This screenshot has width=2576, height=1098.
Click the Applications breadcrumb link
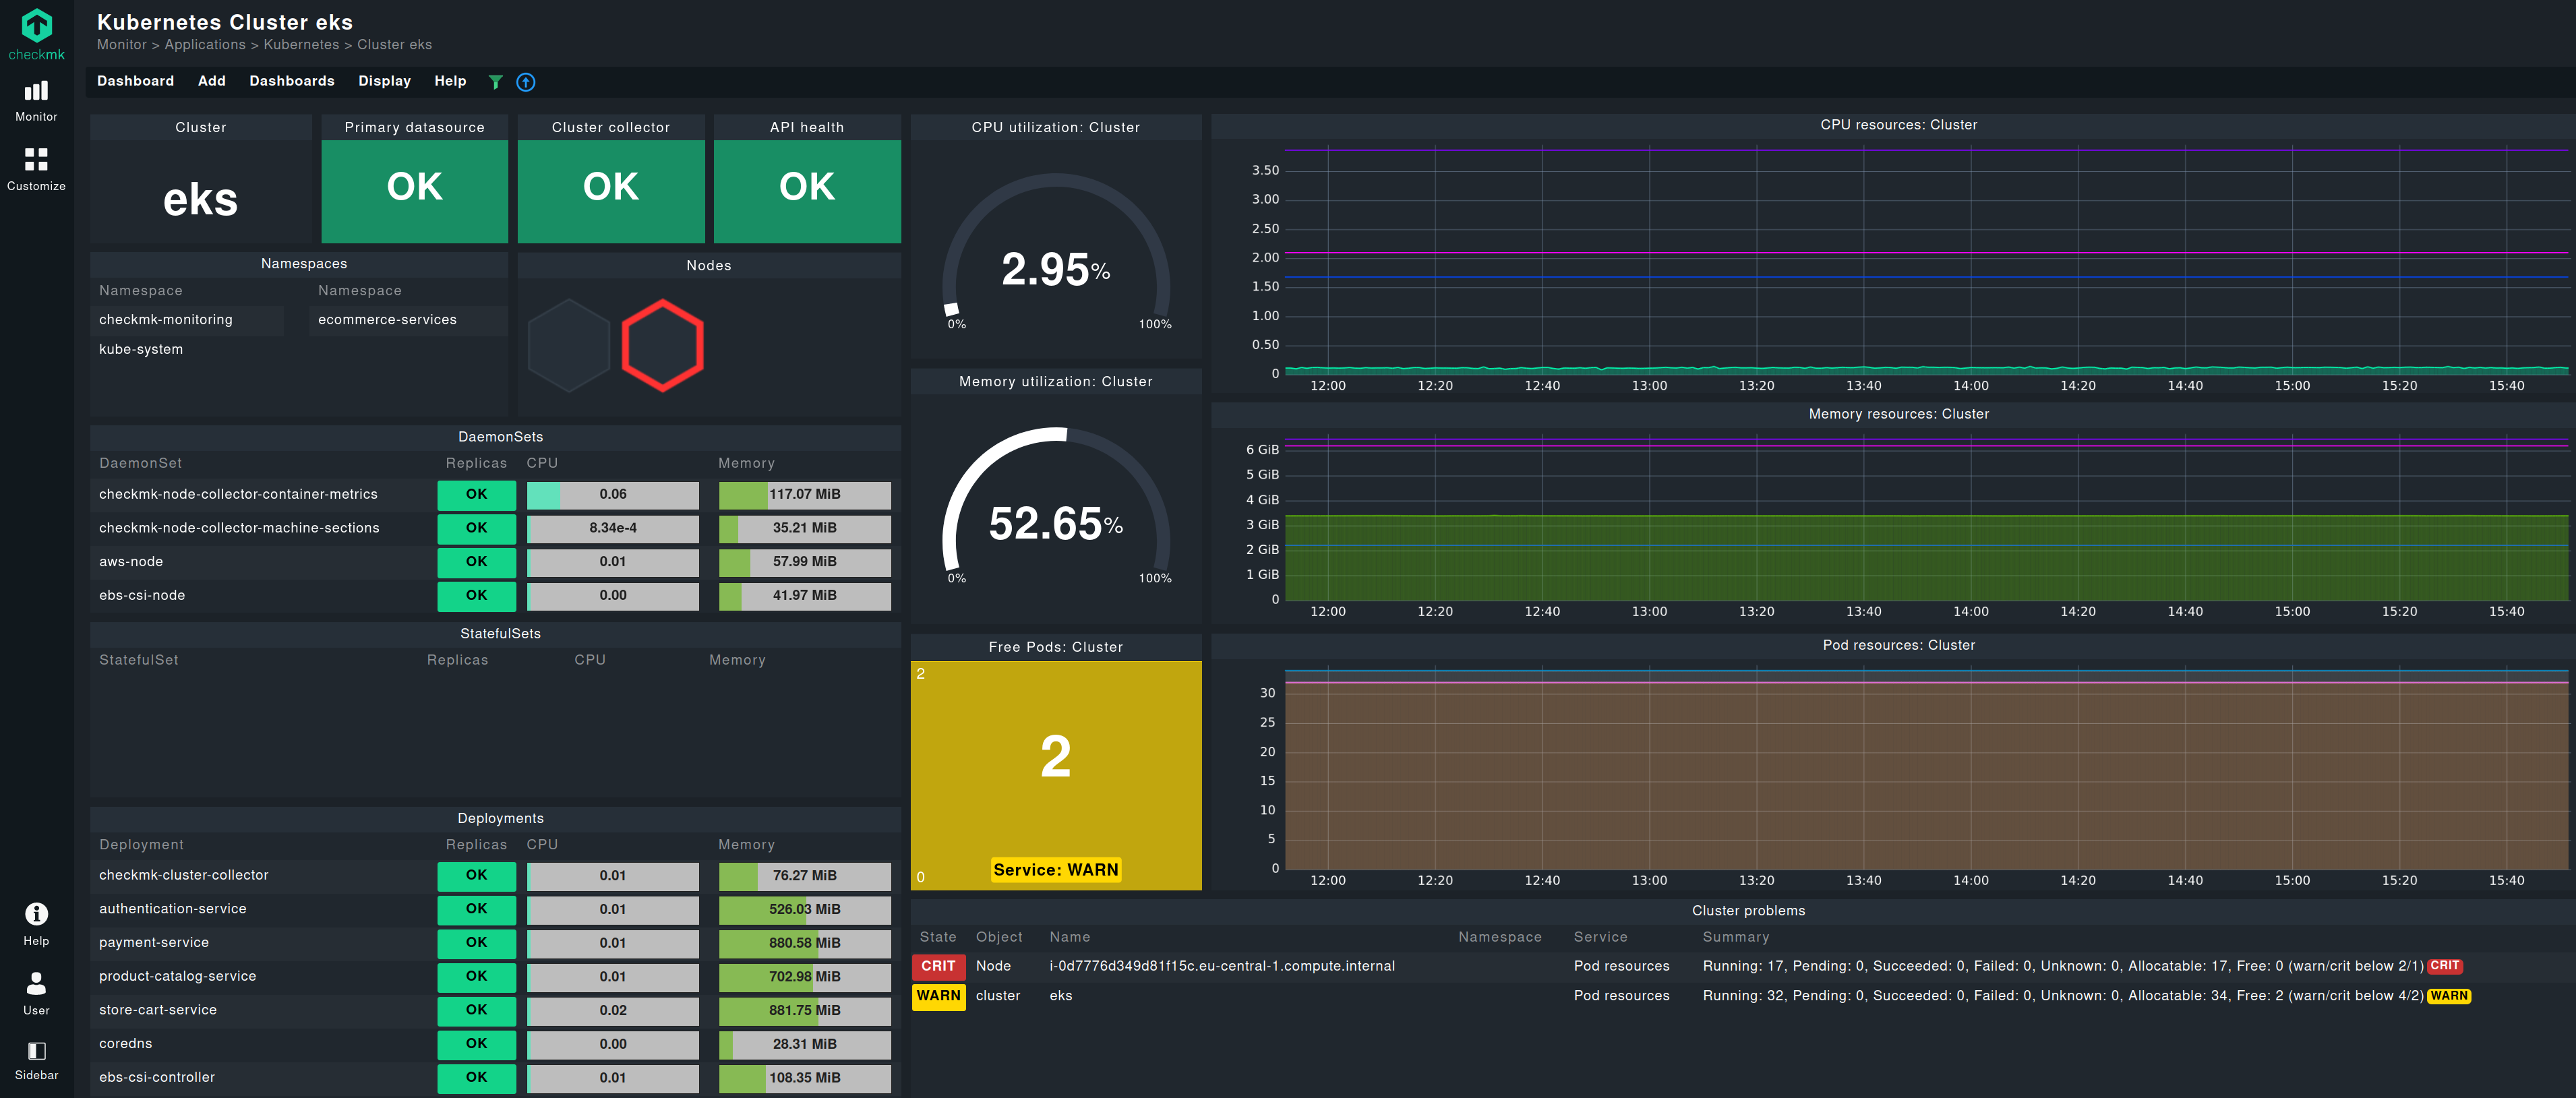click(205, 45)
